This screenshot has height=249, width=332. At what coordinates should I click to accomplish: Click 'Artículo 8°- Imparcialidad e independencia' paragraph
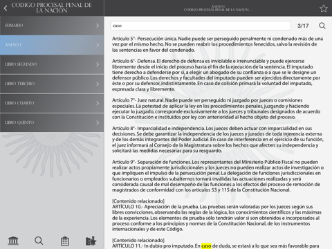click(x=218, y=140)
